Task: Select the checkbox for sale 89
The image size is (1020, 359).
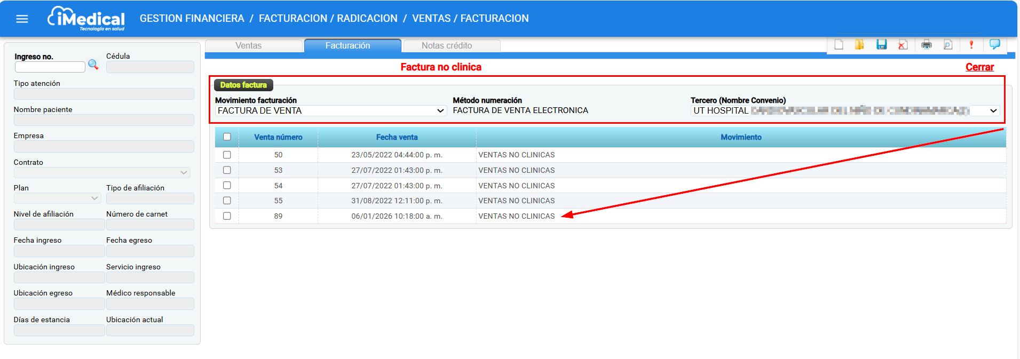Action: tap(227, 216)
